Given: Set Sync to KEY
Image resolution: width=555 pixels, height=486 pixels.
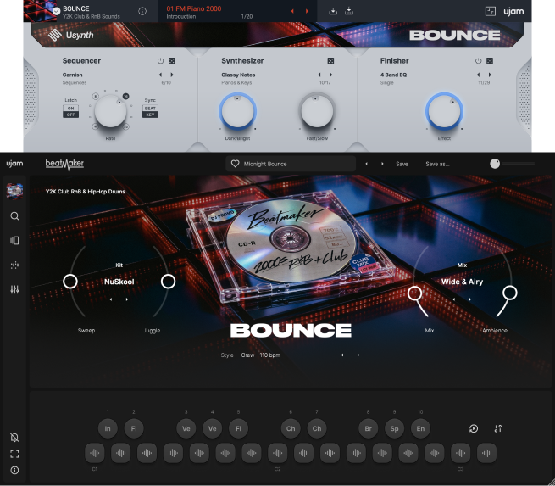Looking at the screenshot, I should point(150,115).
